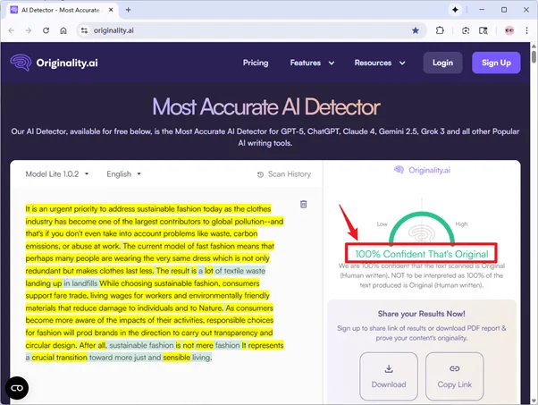Open a new browser tab
Viewport: 538px width, 405px height.
[129, 9]
